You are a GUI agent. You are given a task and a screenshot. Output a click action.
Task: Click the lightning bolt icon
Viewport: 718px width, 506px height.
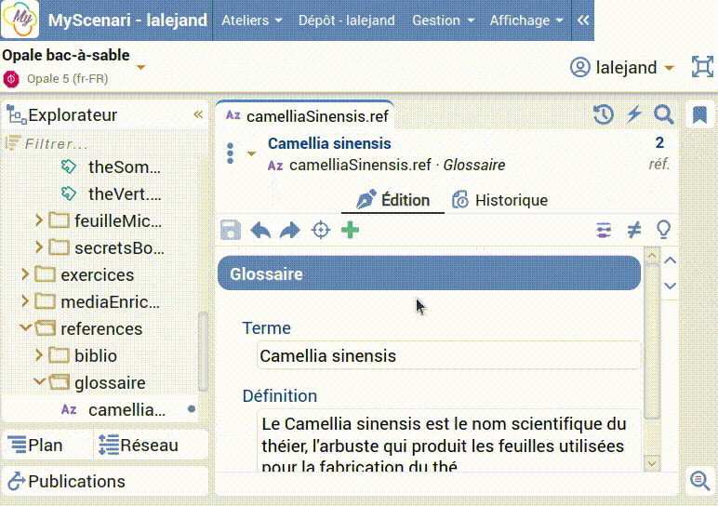pos(633,114)
